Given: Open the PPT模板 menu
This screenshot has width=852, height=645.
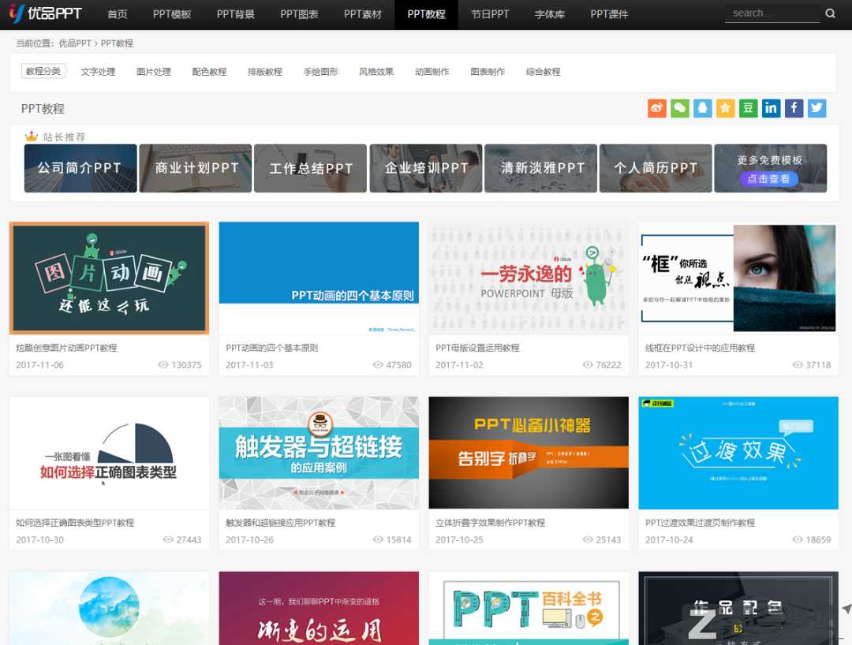Looking at the screenshot, I should pyautogui.click(x=172, y=13).
